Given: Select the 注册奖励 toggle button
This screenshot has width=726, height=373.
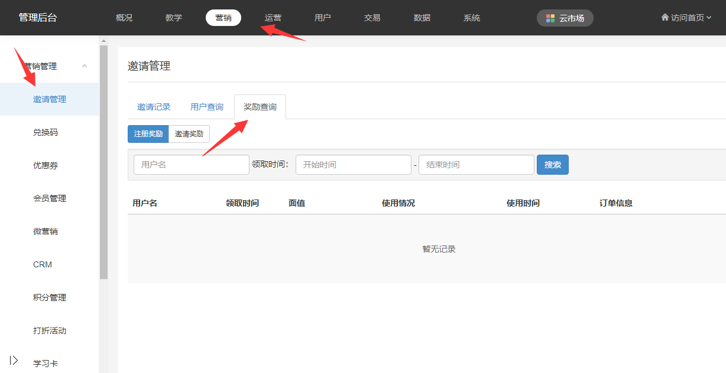Looking at the screenshot, I should tap(148, 134).
